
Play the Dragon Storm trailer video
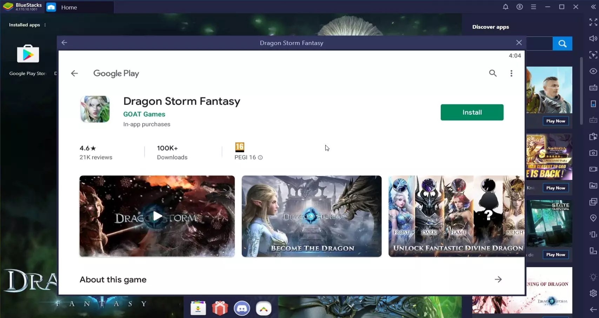pos(157,216)
